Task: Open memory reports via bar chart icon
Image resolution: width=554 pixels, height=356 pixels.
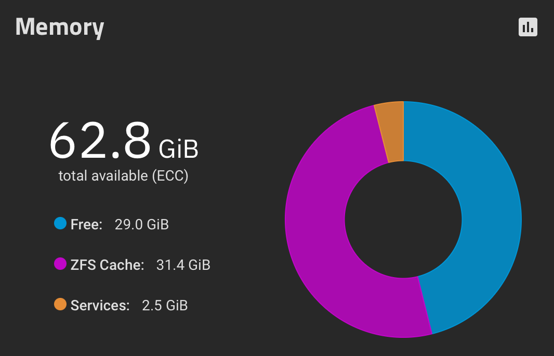Action: tap(528, 27)
